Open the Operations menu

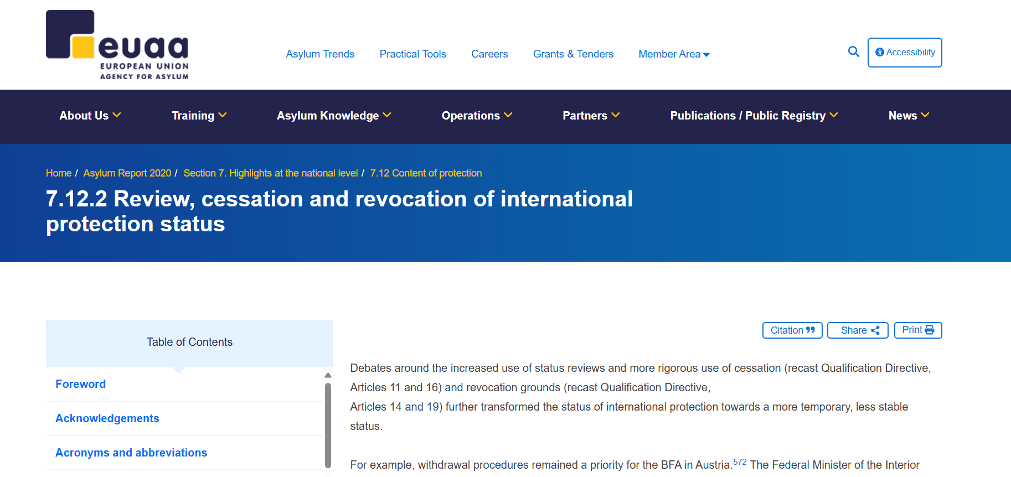pos(476,116)
